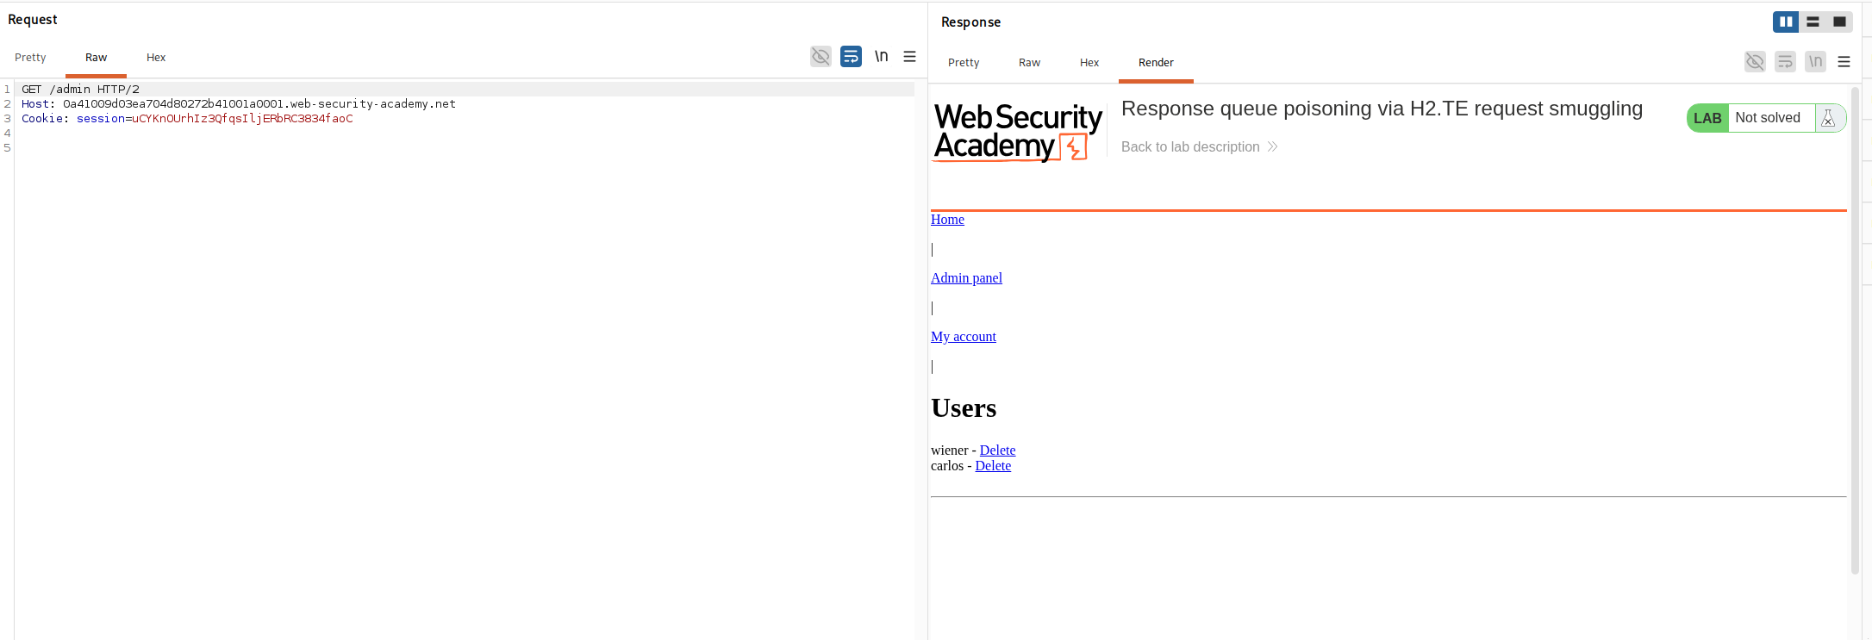
Task: Select the Response Raw tab
Action: click(1029, 63)
